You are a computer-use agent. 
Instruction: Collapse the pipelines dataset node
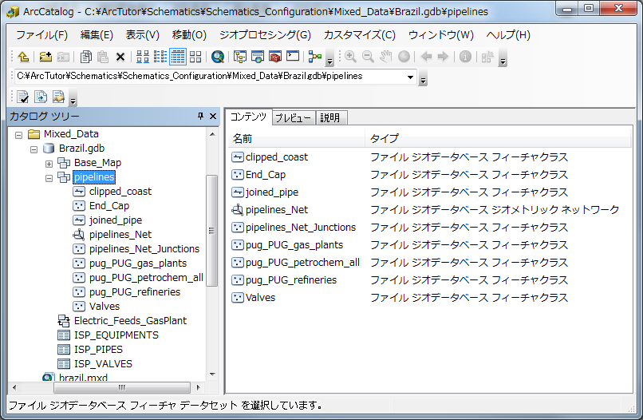49,178
